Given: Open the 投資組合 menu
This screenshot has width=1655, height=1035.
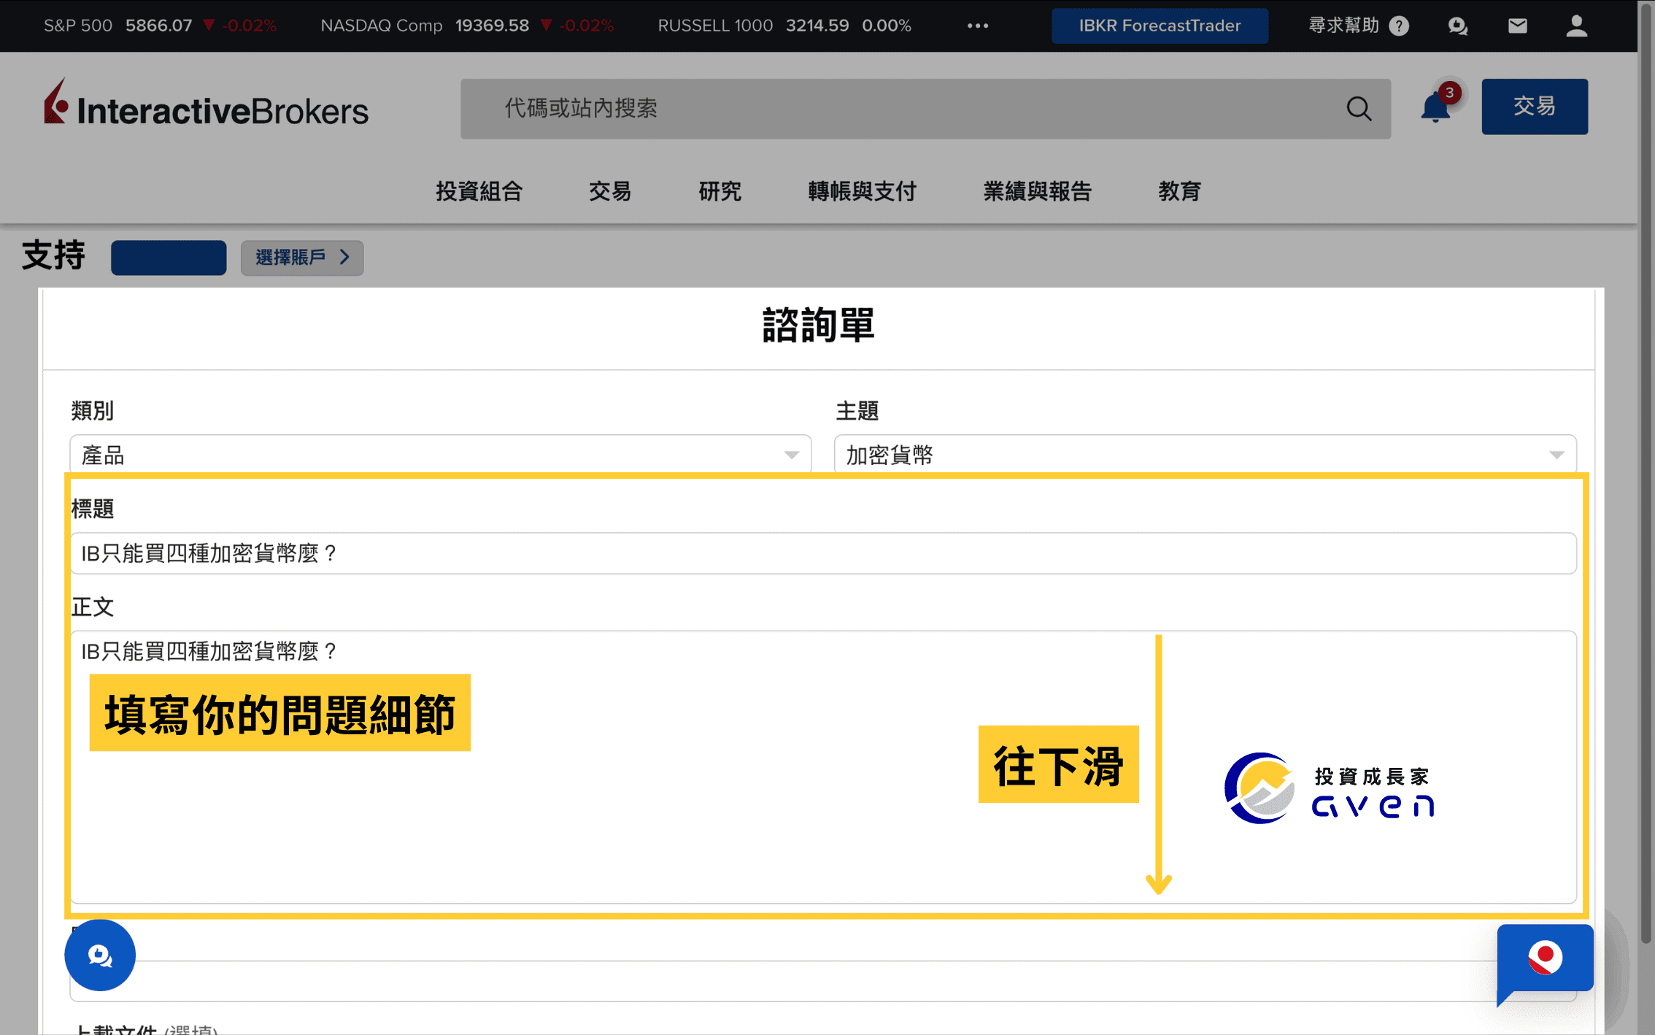Looking at the screenshot, I should click(x=479, y=191).
